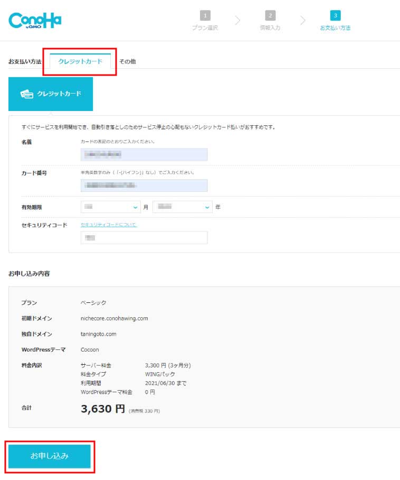
Task: Click the arrow between steps 1 and 2
Action: coord(237,21)
